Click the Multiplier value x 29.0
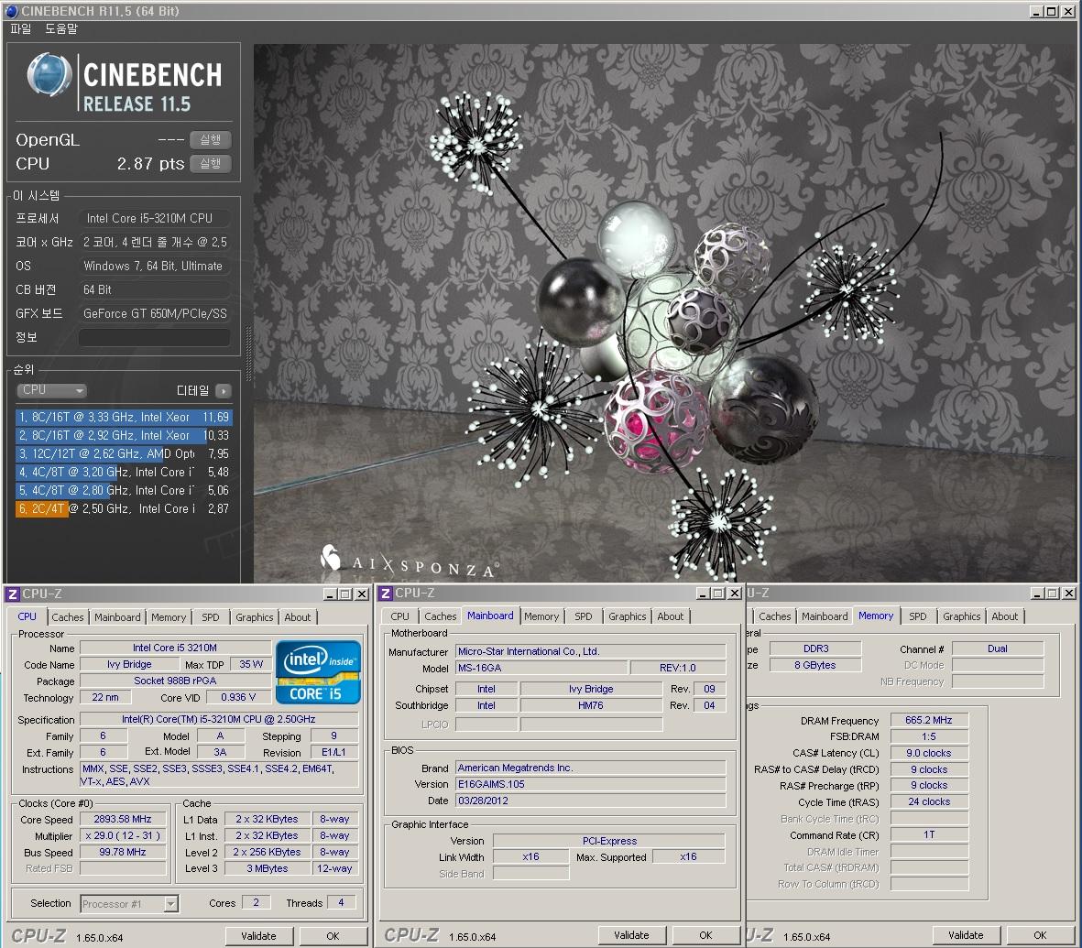This screenshot has width=1082, height=948. (x=123, y=836)
